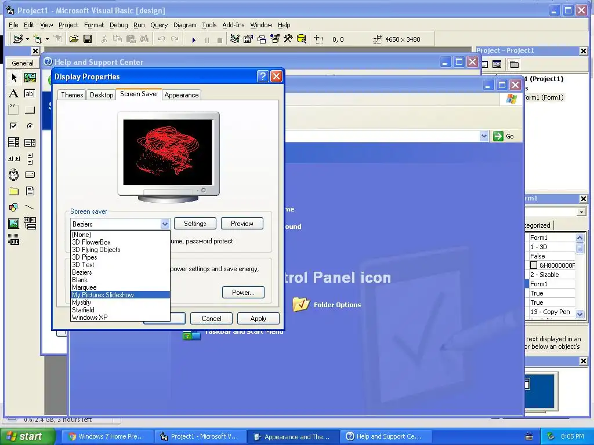594x445 pixels.
Task: Choose 3D Flying Objects screen saver
Action: click(120, 250)
